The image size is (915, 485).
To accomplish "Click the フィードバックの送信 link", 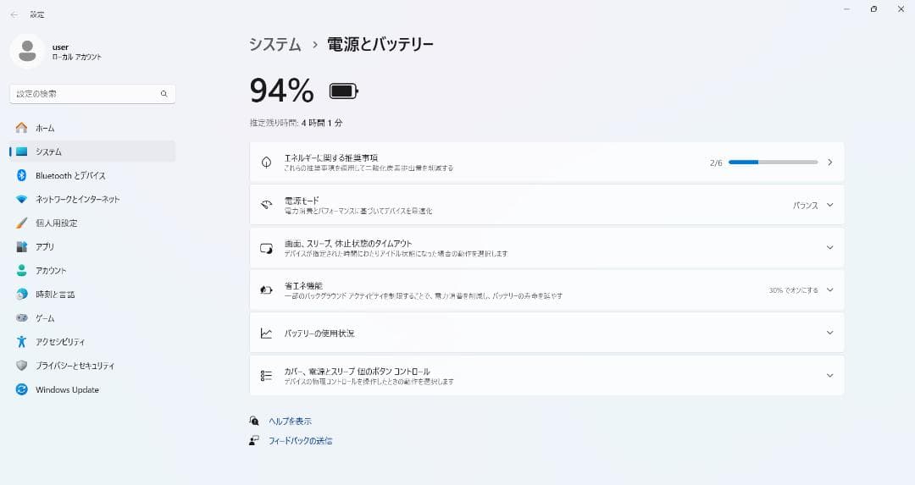I will point(300,440).
